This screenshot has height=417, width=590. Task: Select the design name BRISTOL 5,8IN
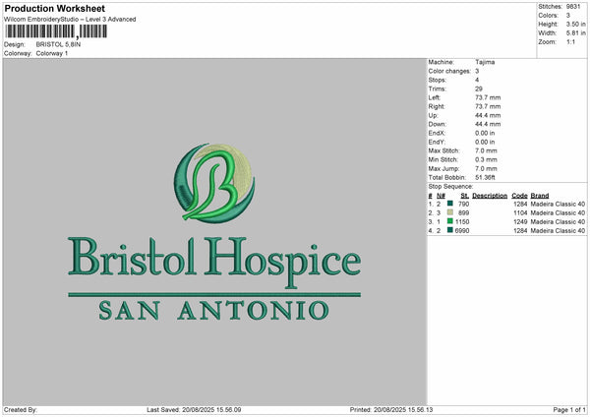(58, 44)
